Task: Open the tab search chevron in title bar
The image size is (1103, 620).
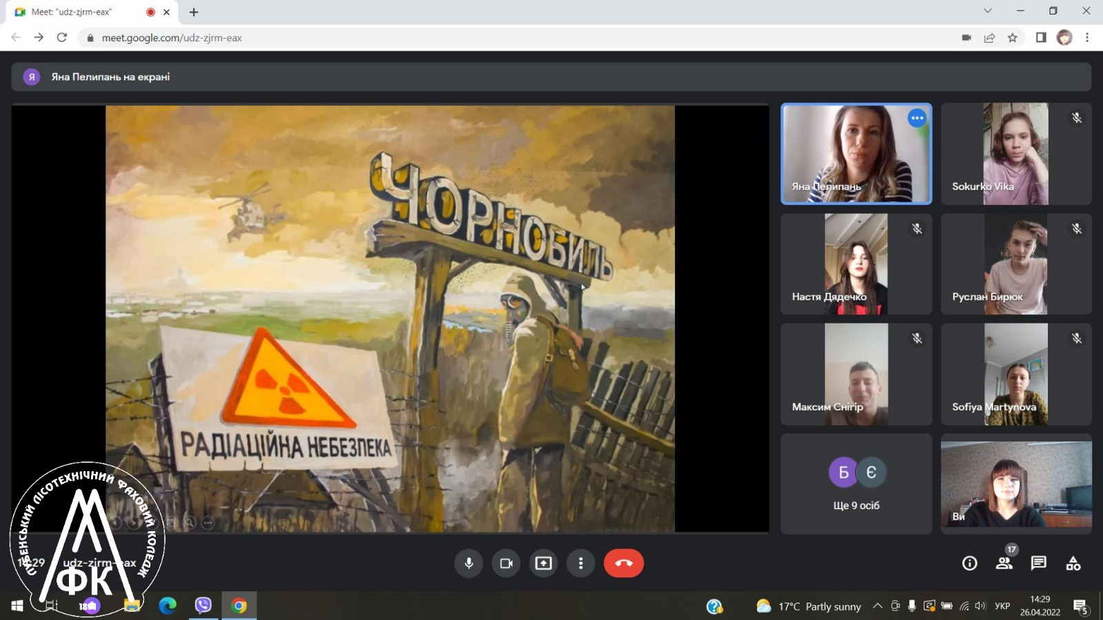Action: [987, 11]
